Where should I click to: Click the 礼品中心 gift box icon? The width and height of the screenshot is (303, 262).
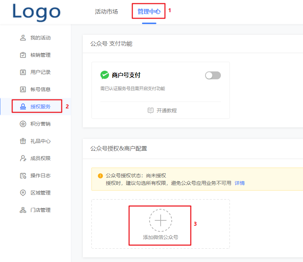point(23,141)
